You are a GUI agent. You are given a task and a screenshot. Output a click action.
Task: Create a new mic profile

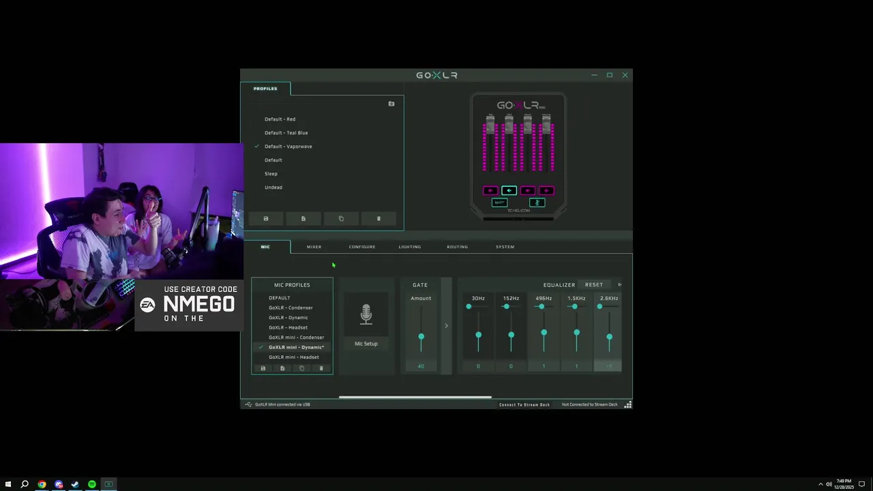pyautogui.click(x=282, y=368)
